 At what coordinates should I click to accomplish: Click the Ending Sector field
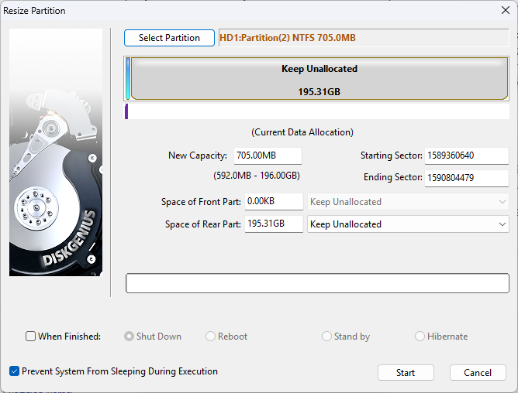466,178
